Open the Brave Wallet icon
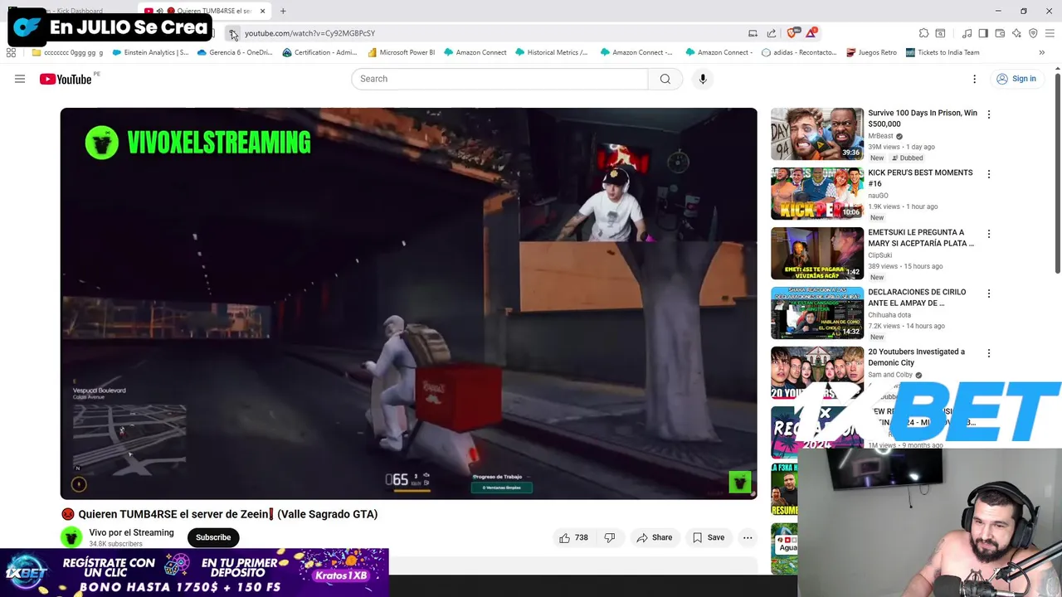This screenshot has width=1062, height=597. (x=1000, y=33)
